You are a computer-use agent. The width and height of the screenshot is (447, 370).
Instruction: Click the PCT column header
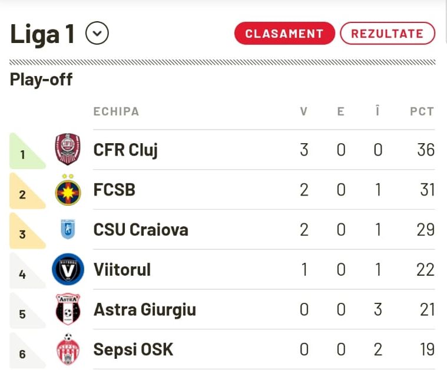[422, 111]
